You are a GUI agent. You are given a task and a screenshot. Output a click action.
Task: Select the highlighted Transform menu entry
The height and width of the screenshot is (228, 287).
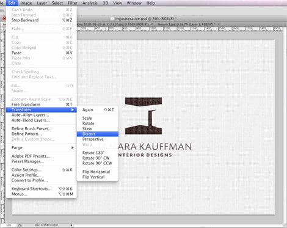[x=42, y=109]
